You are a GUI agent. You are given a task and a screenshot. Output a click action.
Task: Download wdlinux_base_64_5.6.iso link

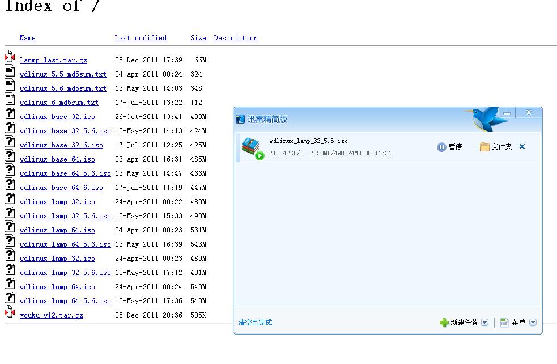point(65,174)
